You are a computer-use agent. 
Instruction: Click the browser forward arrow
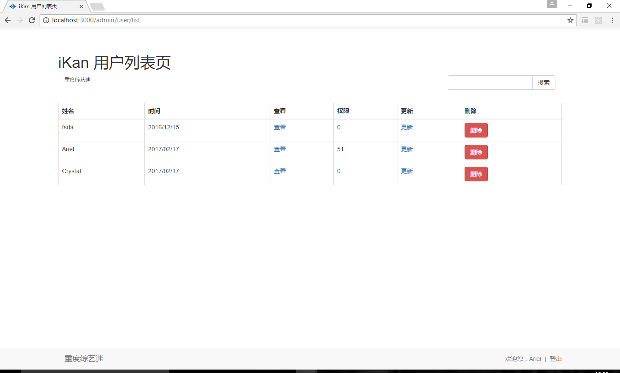tap(20, 20)
